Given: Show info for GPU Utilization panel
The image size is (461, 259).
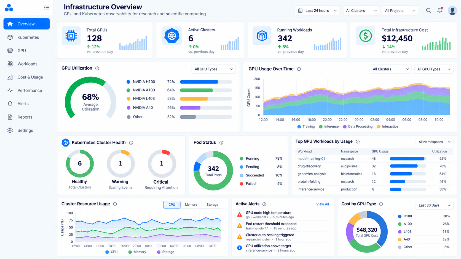Looking at the screenshot, I should tap(97, 68).
